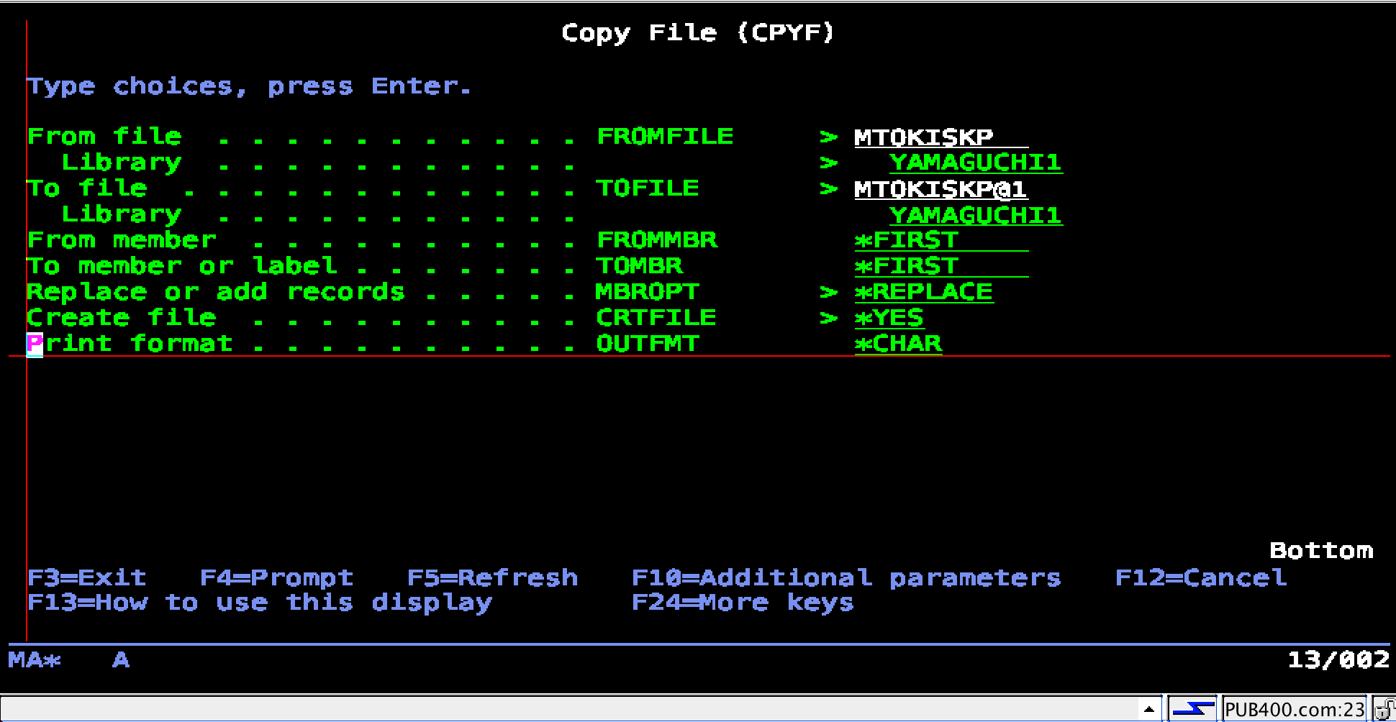Click the CRTFILE keyword text
This screenshot has height=722, width=1396.
click(656, 318)
